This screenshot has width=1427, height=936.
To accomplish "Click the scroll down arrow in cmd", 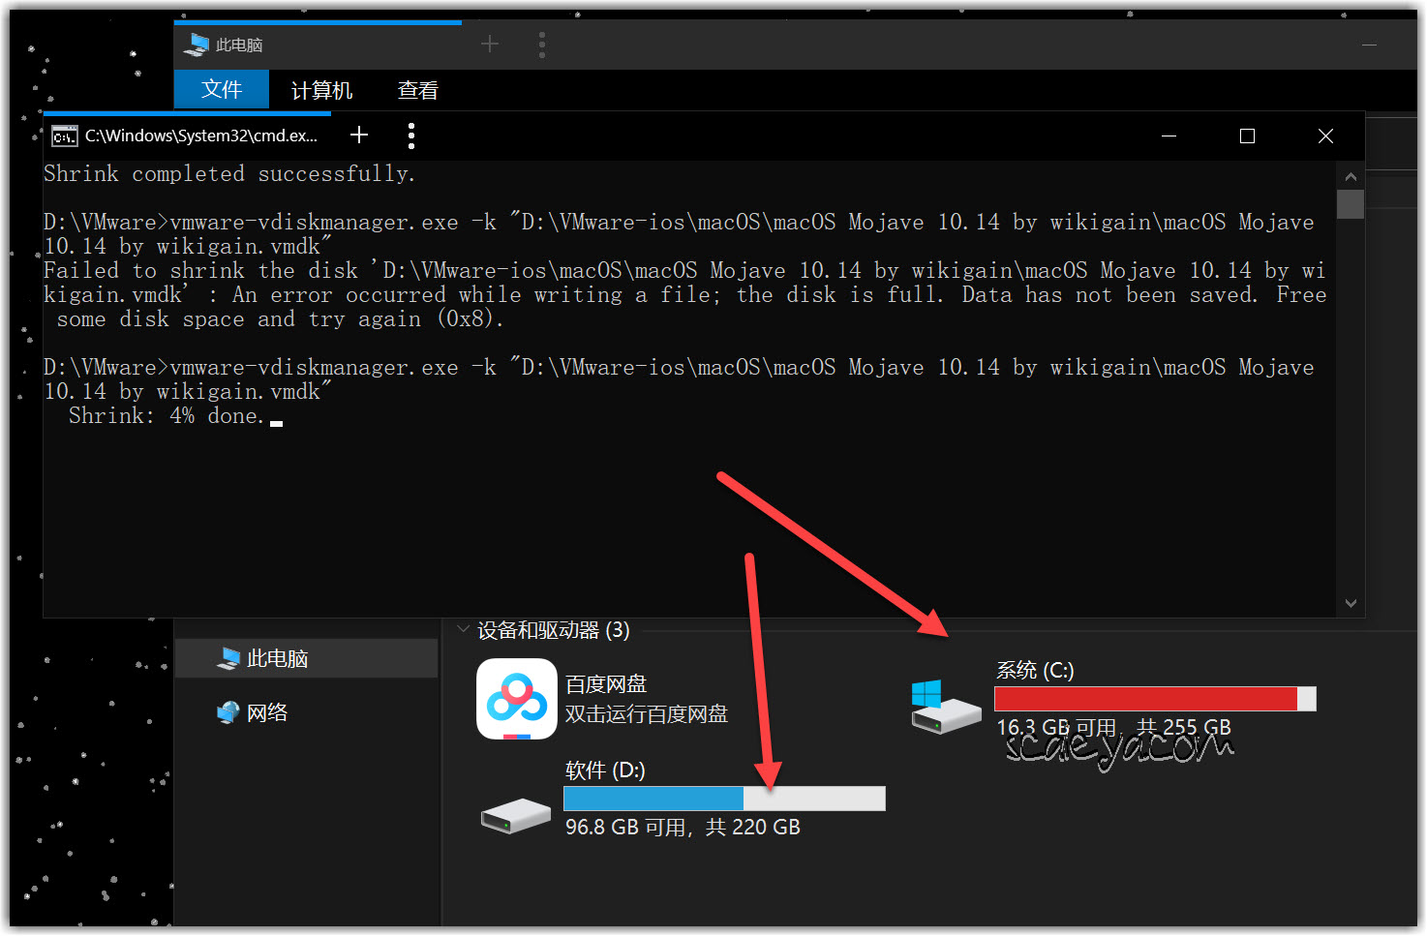I will [x=1351, y=603].
